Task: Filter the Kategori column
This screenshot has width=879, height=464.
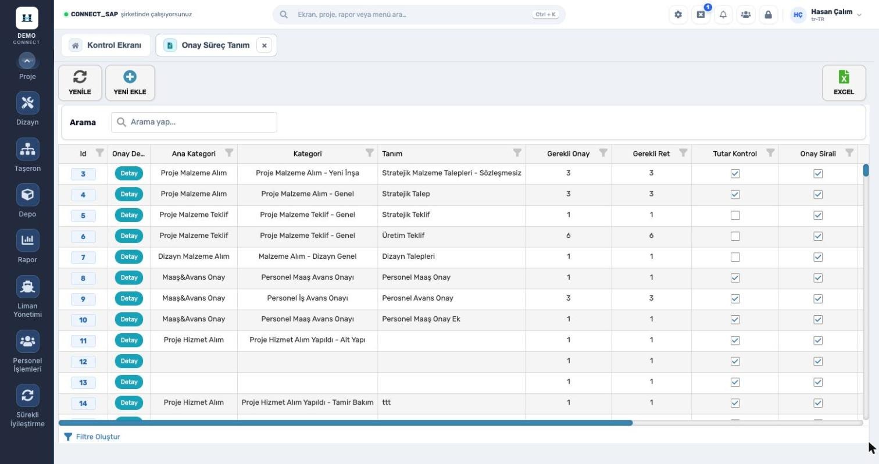Action: coord(369,153)
